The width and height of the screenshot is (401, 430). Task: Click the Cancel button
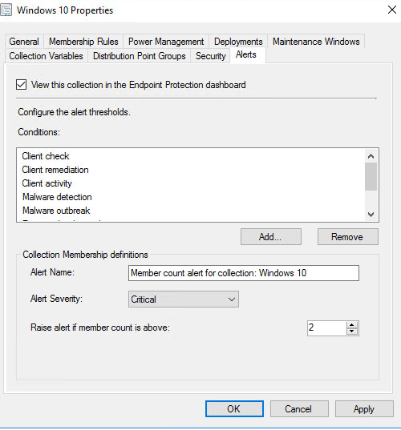[299, 409]
